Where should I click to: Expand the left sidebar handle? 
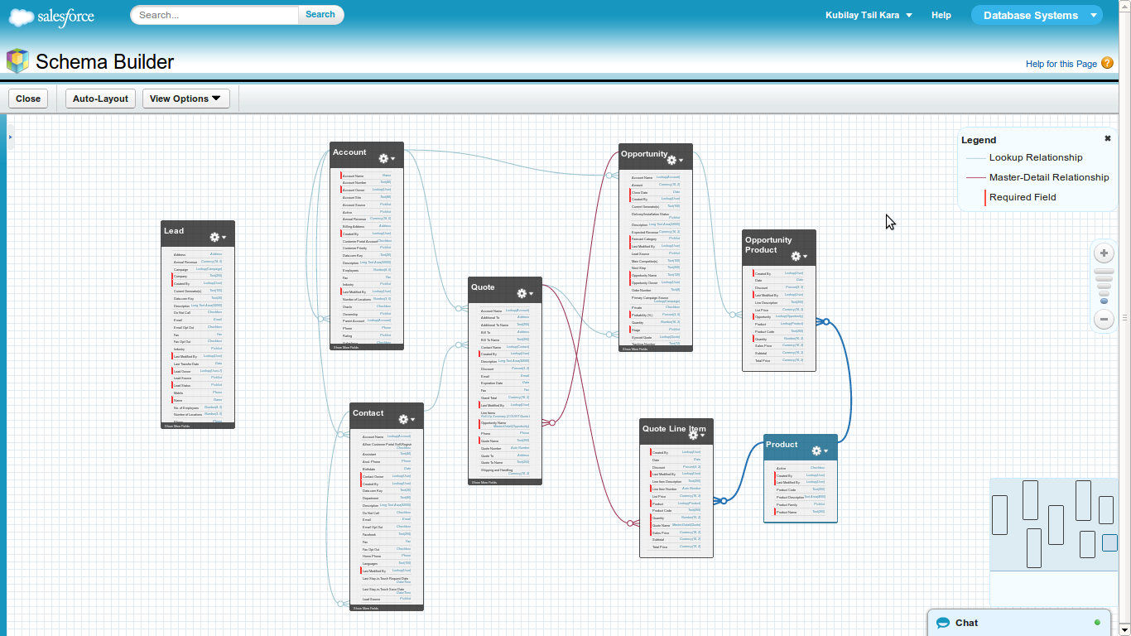click(10, 137)
